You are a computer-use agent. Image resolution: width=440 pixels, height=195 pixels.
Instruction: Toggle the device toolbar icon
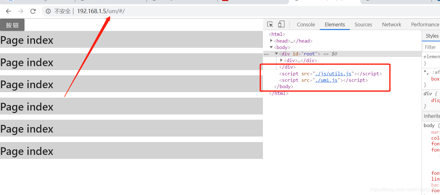point(281,24)
